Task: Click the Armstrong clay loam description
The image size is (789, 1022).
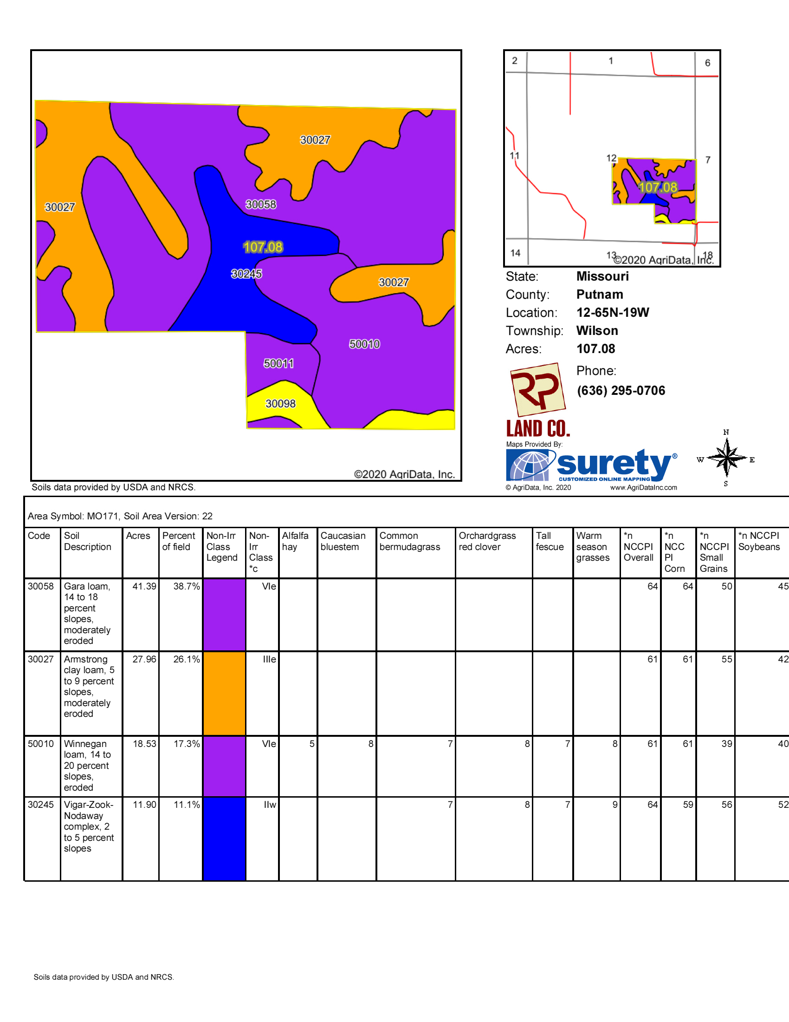Action: pos(89,687)
